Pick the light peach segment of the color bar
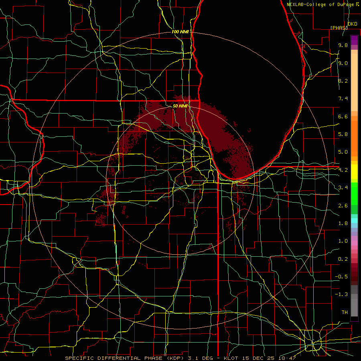Image resolution: width=361 pixels, height=361 pixels. click(354, 82)
